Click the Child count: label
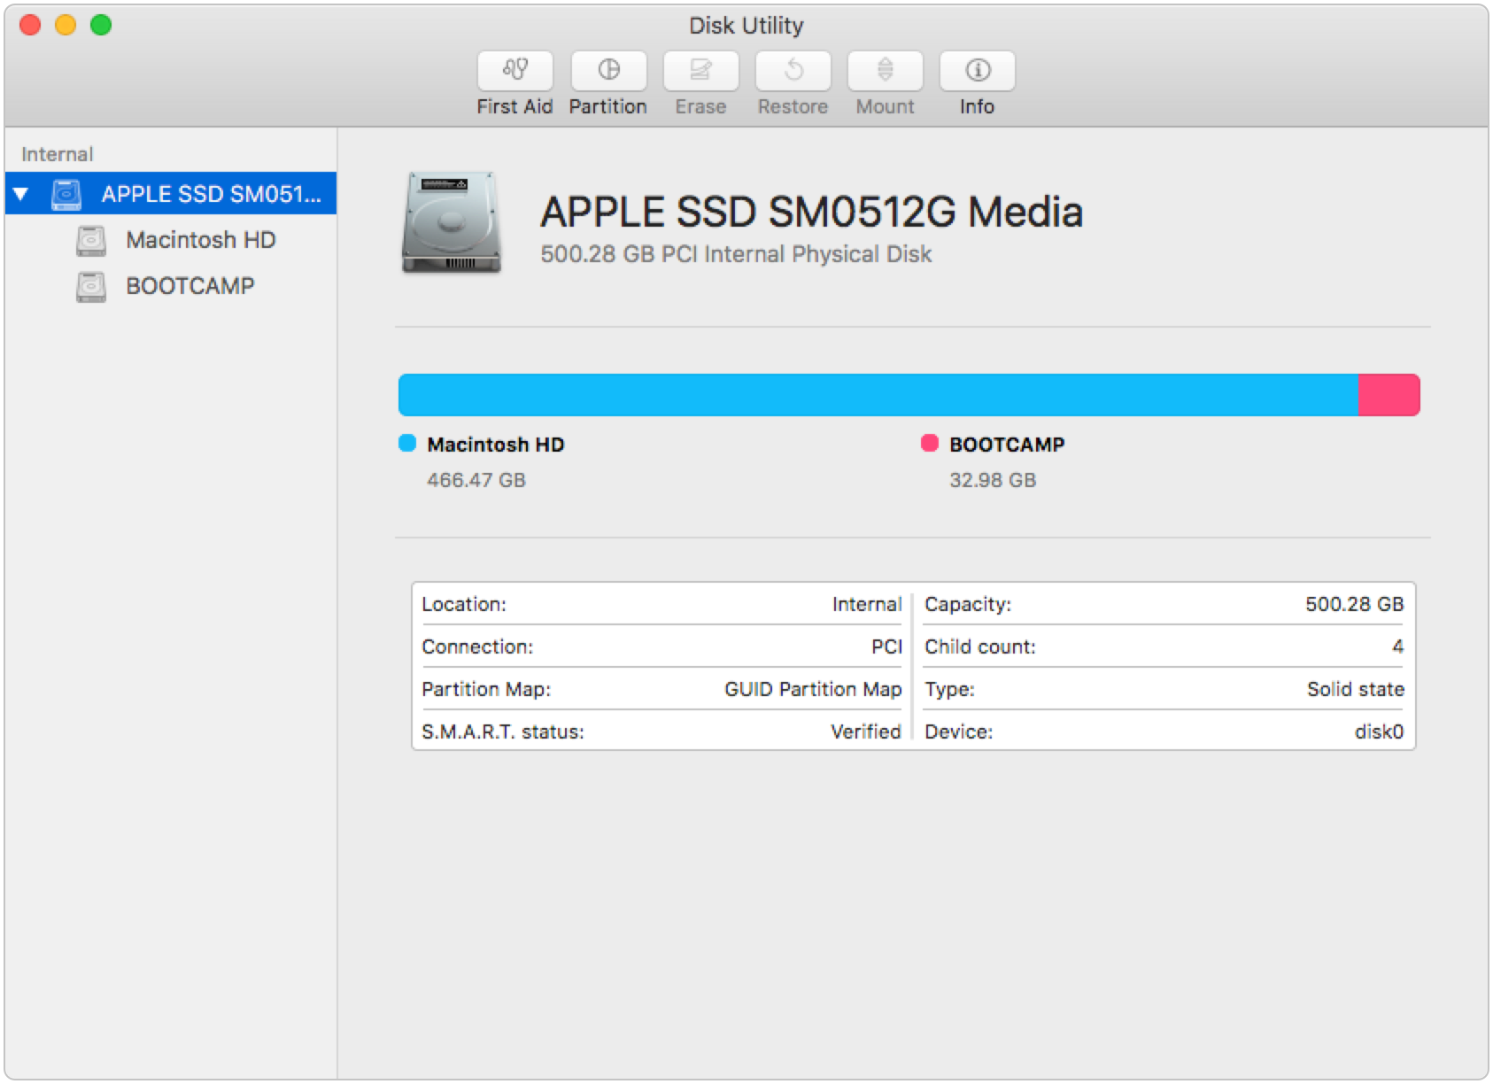This screenshot has height=1084, width=1493. click(x=980, y=647)
